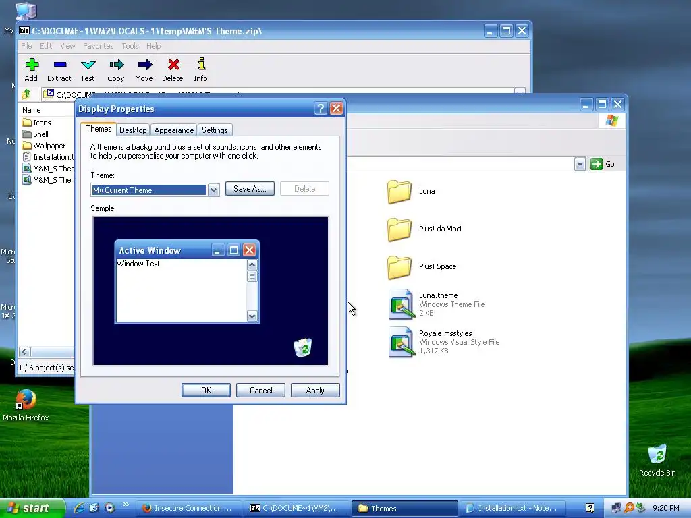Click the Recycle Bin in the theme sample preview
The image size is (691, 518).
303,347
